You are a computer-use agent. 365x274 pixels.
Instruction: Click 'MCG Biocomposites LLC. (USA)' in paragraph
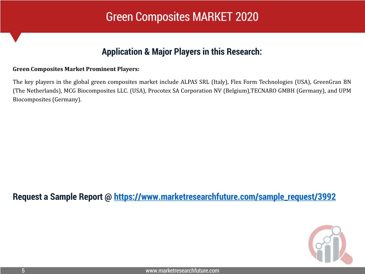(x=105, y=91)
